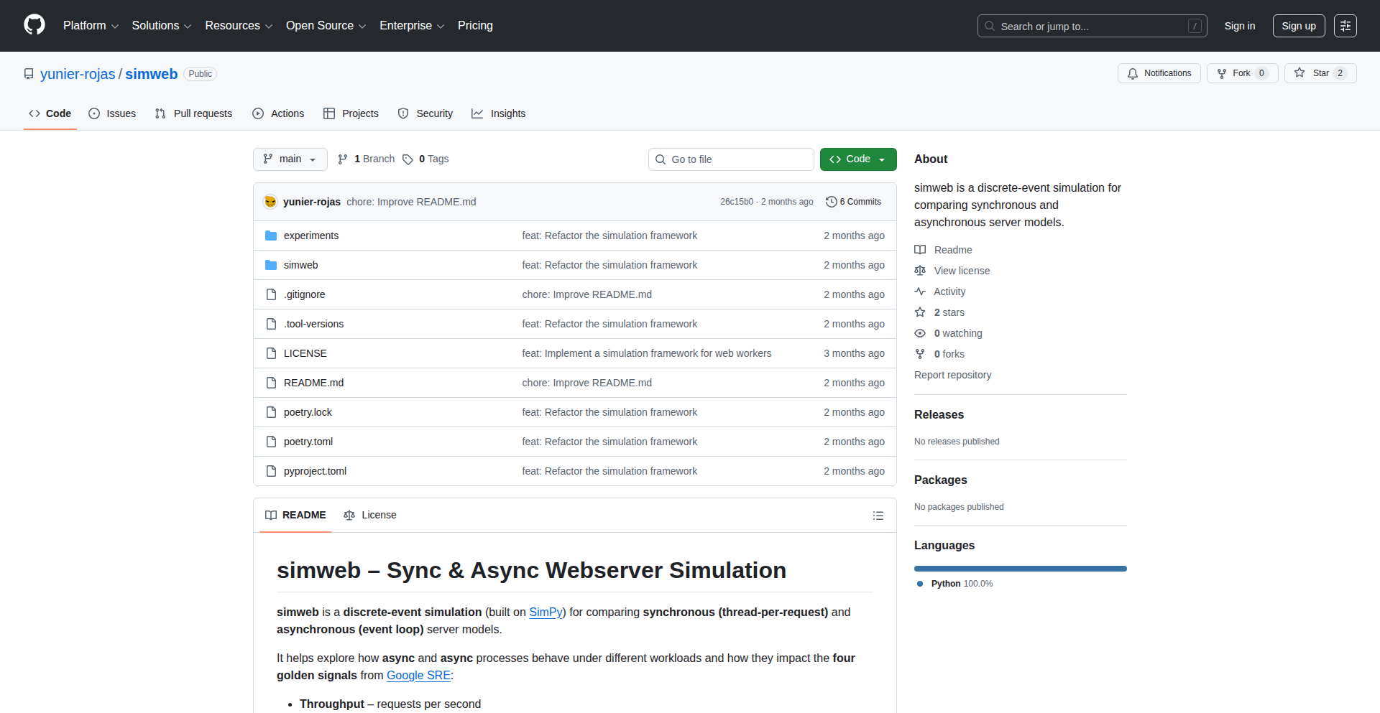The width and height of the screenshot is (1380, 713).
Task: Open the SimPy link in README
Action: [x=546, y=612]
